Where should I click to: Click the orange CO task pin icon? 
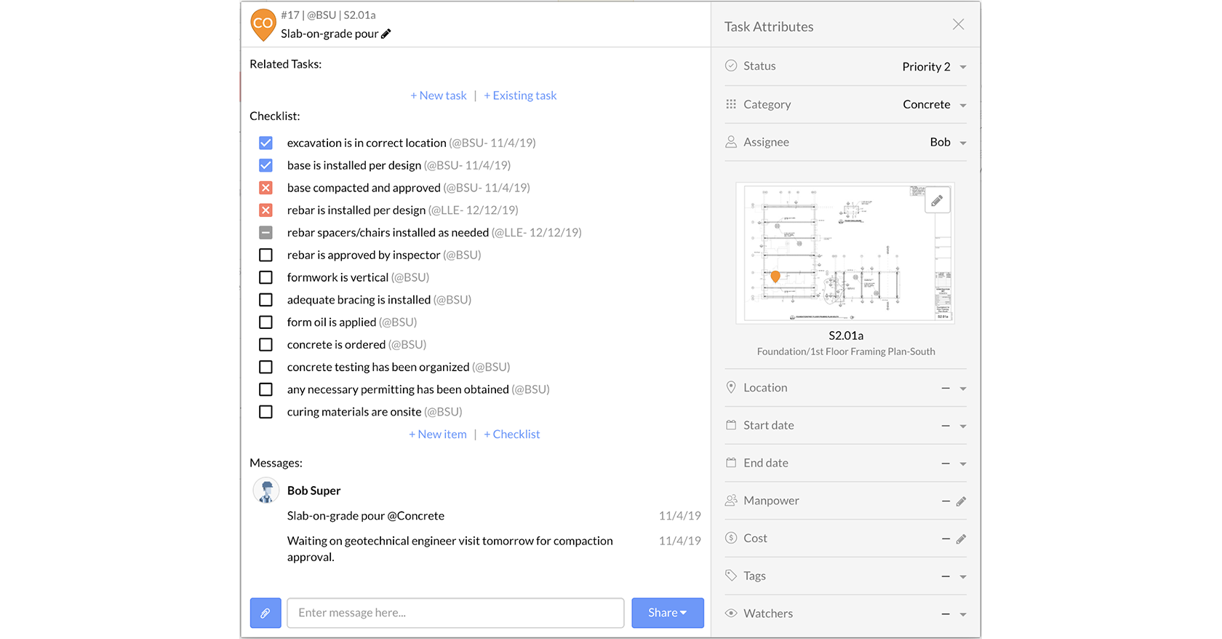click(x=263, y=24)
